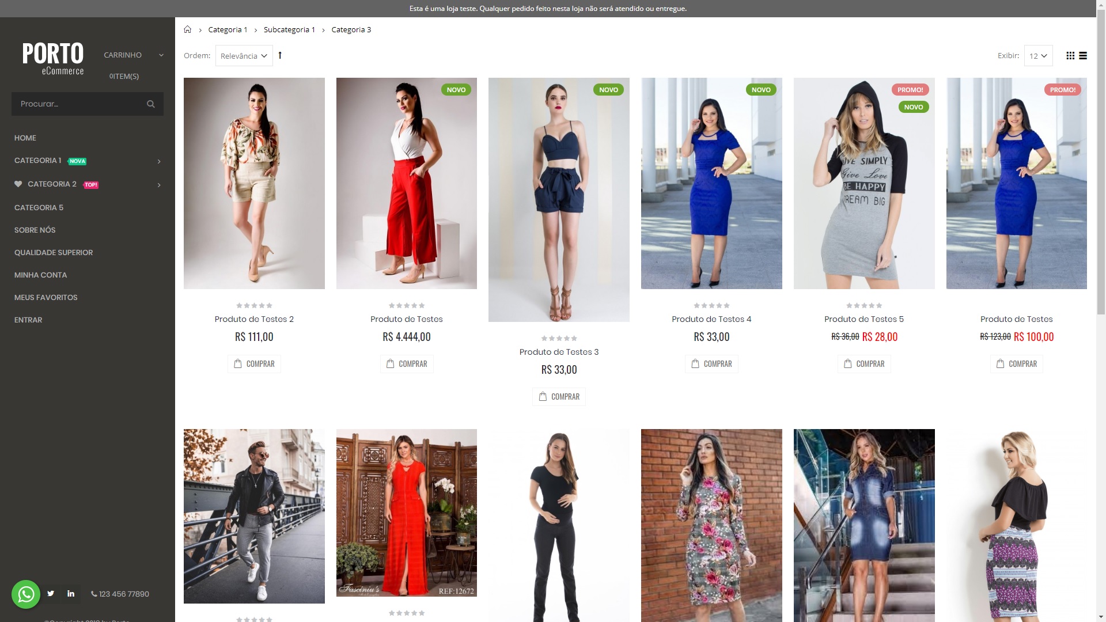Open floral blouse product image
Image resolution: width=1106 pixels, height=622 pixels.
tap(254, 183)
